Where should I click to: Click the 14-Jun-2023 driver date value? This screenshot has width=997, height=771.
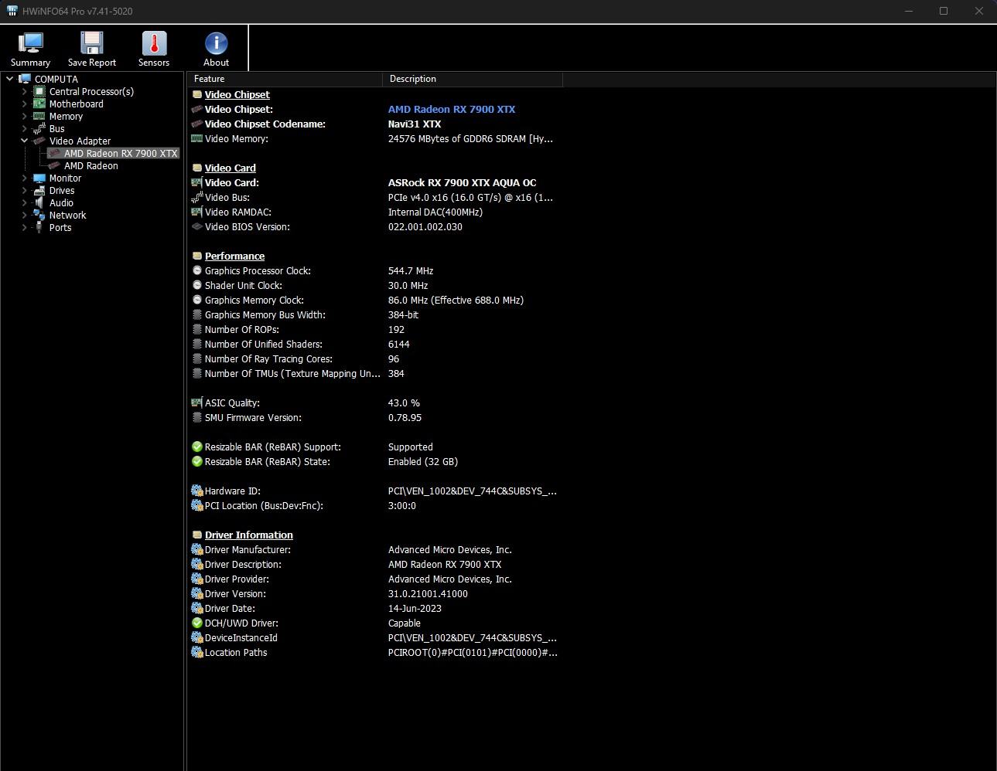tap(415, 608)
